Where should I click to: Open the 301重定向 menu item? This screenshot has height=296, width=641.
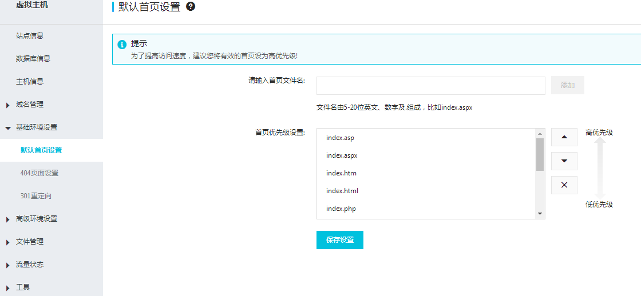(x=36, y=196)
